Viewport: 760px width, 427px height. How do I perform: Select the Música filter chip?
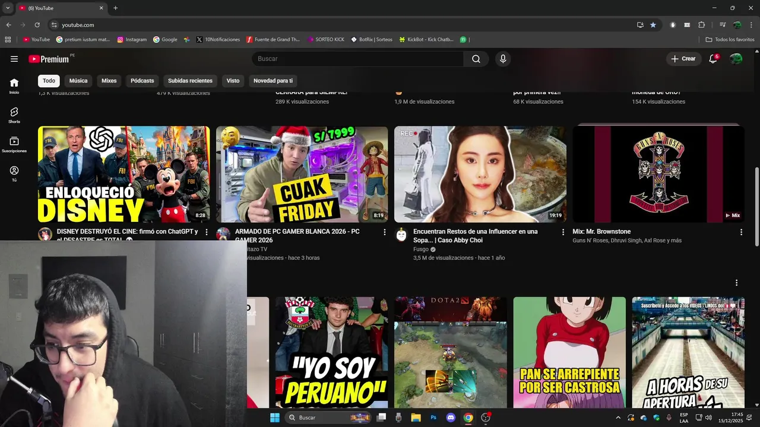coord(78,81)
